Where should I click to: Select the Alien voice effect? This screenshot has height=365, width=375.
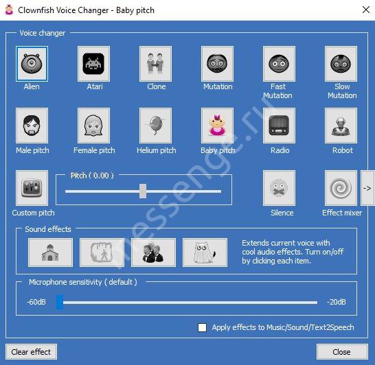[x=32, y=64]
